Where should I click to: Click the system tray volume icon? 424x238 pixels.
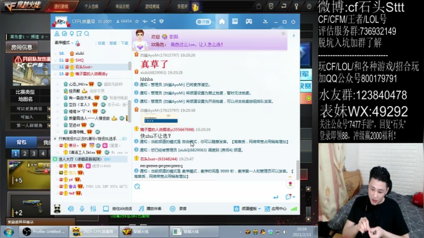(285, 232)
